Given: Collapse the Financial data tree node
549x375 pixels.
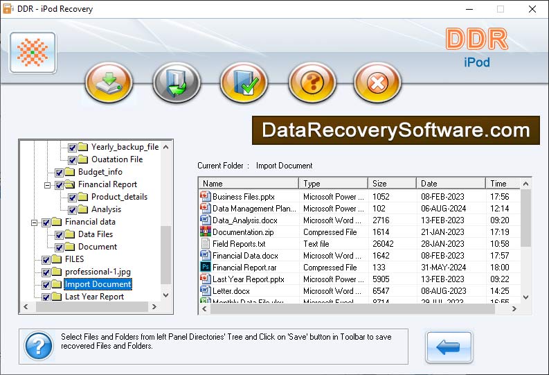Looking at the screenshot, I should 33,222.
